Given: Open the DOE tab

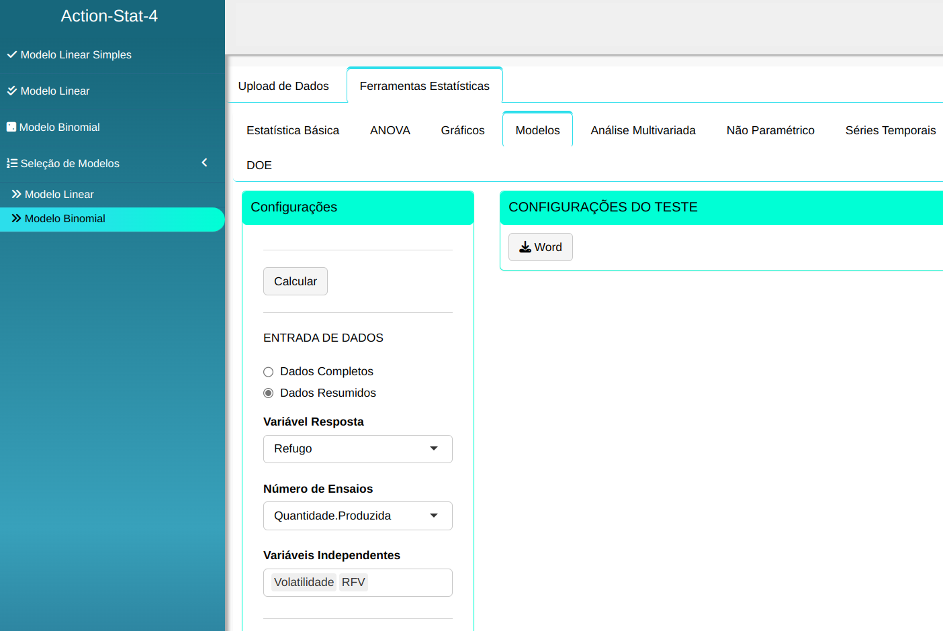Looking at the screenshot, I should (259, 165).
